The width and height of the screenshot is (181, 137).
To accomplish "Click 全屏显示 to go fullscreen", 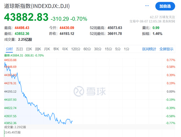I will pos(166,49).
